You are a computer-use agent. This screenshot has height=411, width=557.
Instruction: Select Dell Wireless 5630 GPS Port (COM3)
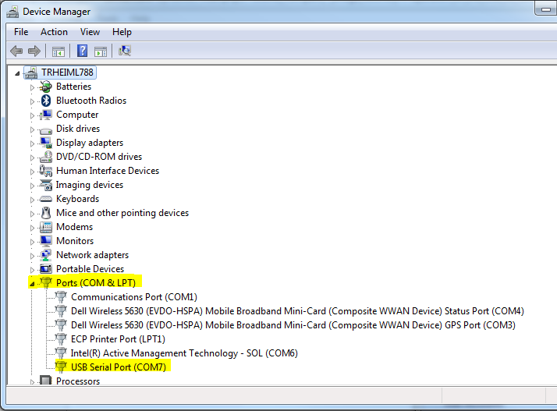pyautogui.click(x=293, y=325)
